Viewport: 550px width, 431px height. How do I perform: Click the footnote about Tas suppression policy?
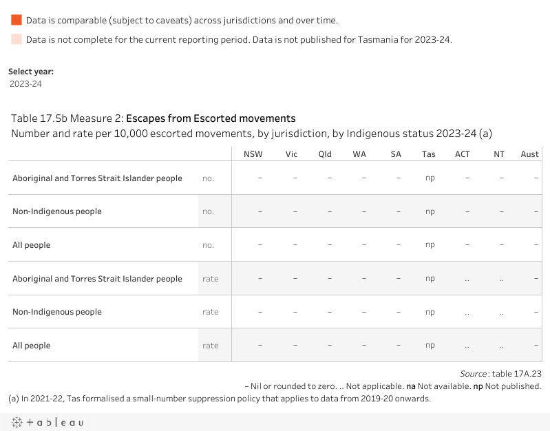coord(220,399)
